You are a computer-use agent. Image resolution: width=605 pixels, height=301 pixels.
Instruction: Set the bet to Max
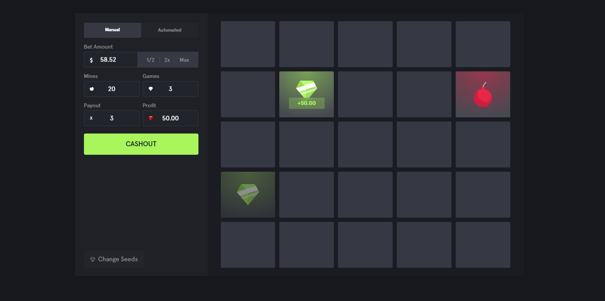tap(184, 60)
